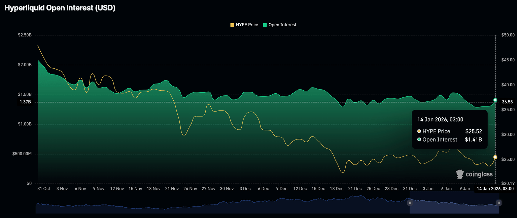Toggle the HYPE Price series label

pyautogui.click(x=247, y=25)
